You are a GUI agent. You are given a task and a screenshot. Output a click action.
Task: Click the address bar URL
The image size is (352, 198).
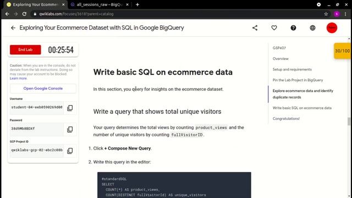click(x=76, y=14)
